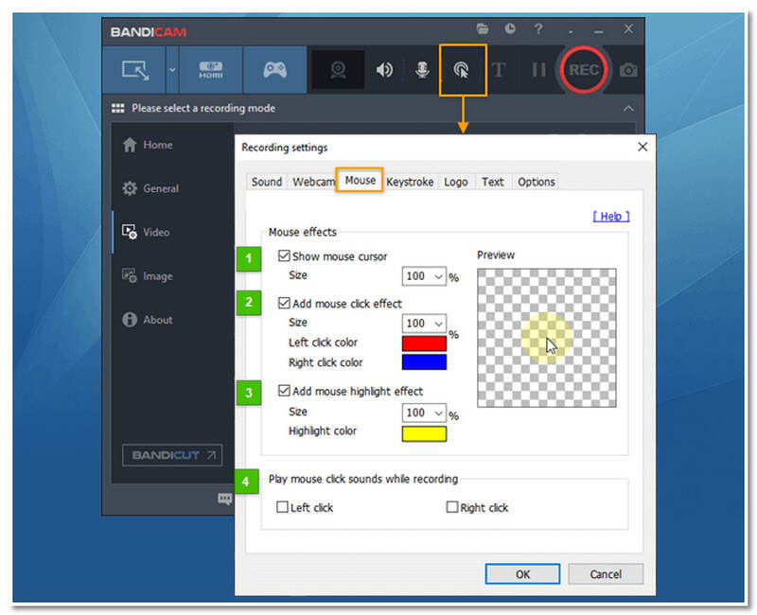757x615 pixels.
Task: Close the Recording settings dialog
Action: (x=643, y=147)
